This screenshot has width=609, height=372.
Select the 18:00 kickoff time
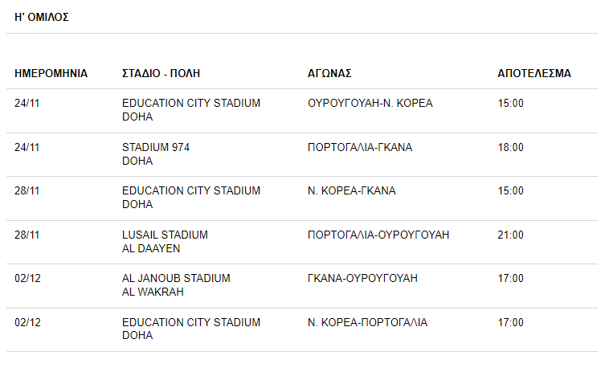tap(510, 148)
